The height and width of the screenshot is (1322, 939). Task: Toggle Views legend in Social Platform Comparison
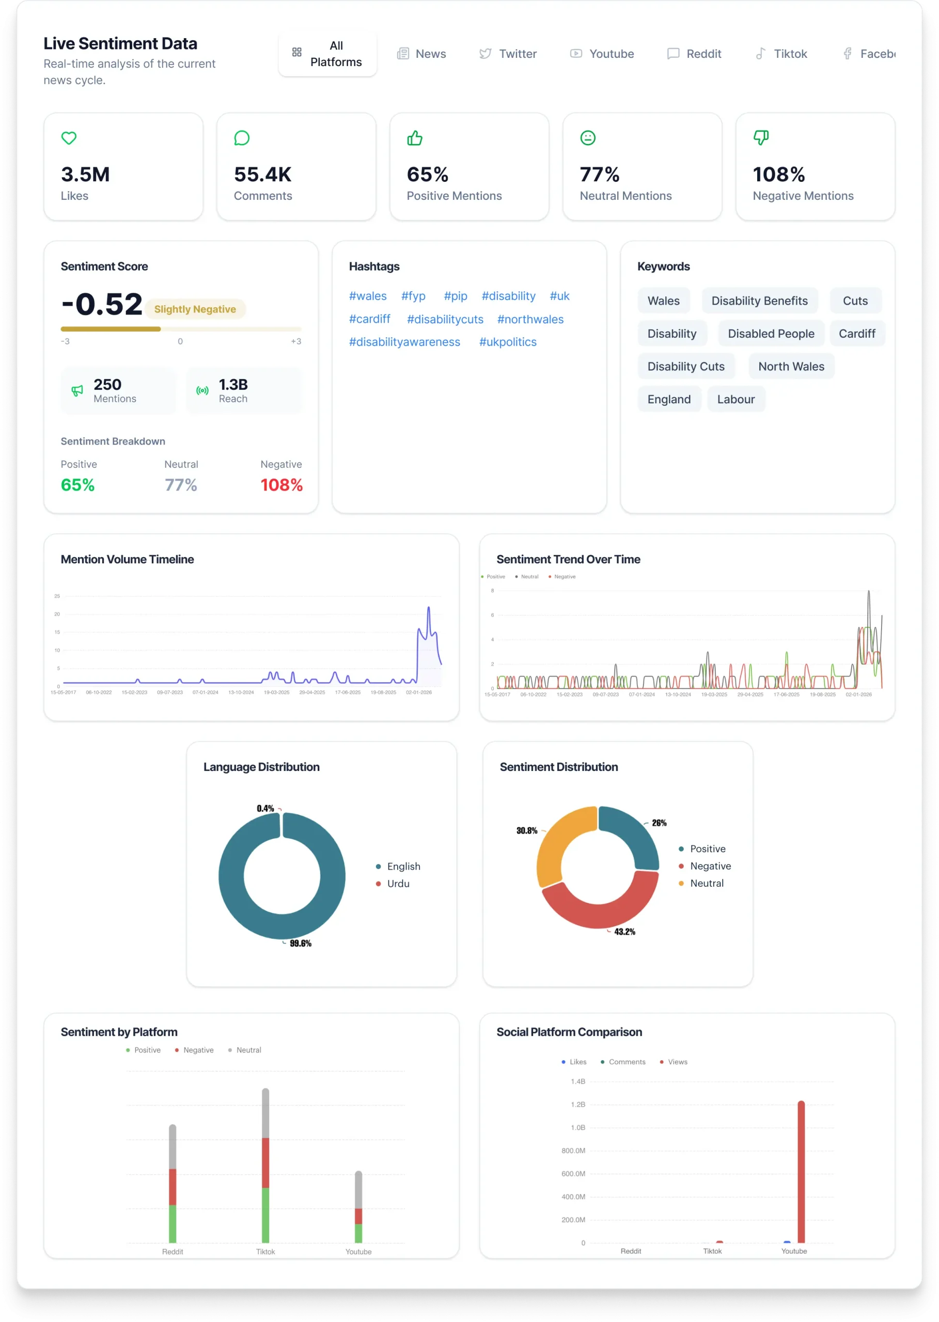pyautogui.click(x=677, y=1062)
